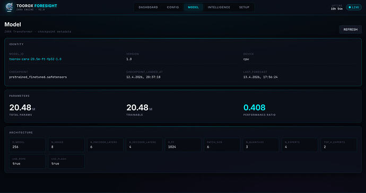
Task: Click the patch_size 6 card
Action: [x=222, y=145]
